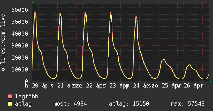Click the April 24 peak on the curve
The height and width of the screenshot is (111, 213).
pos(136,17)
